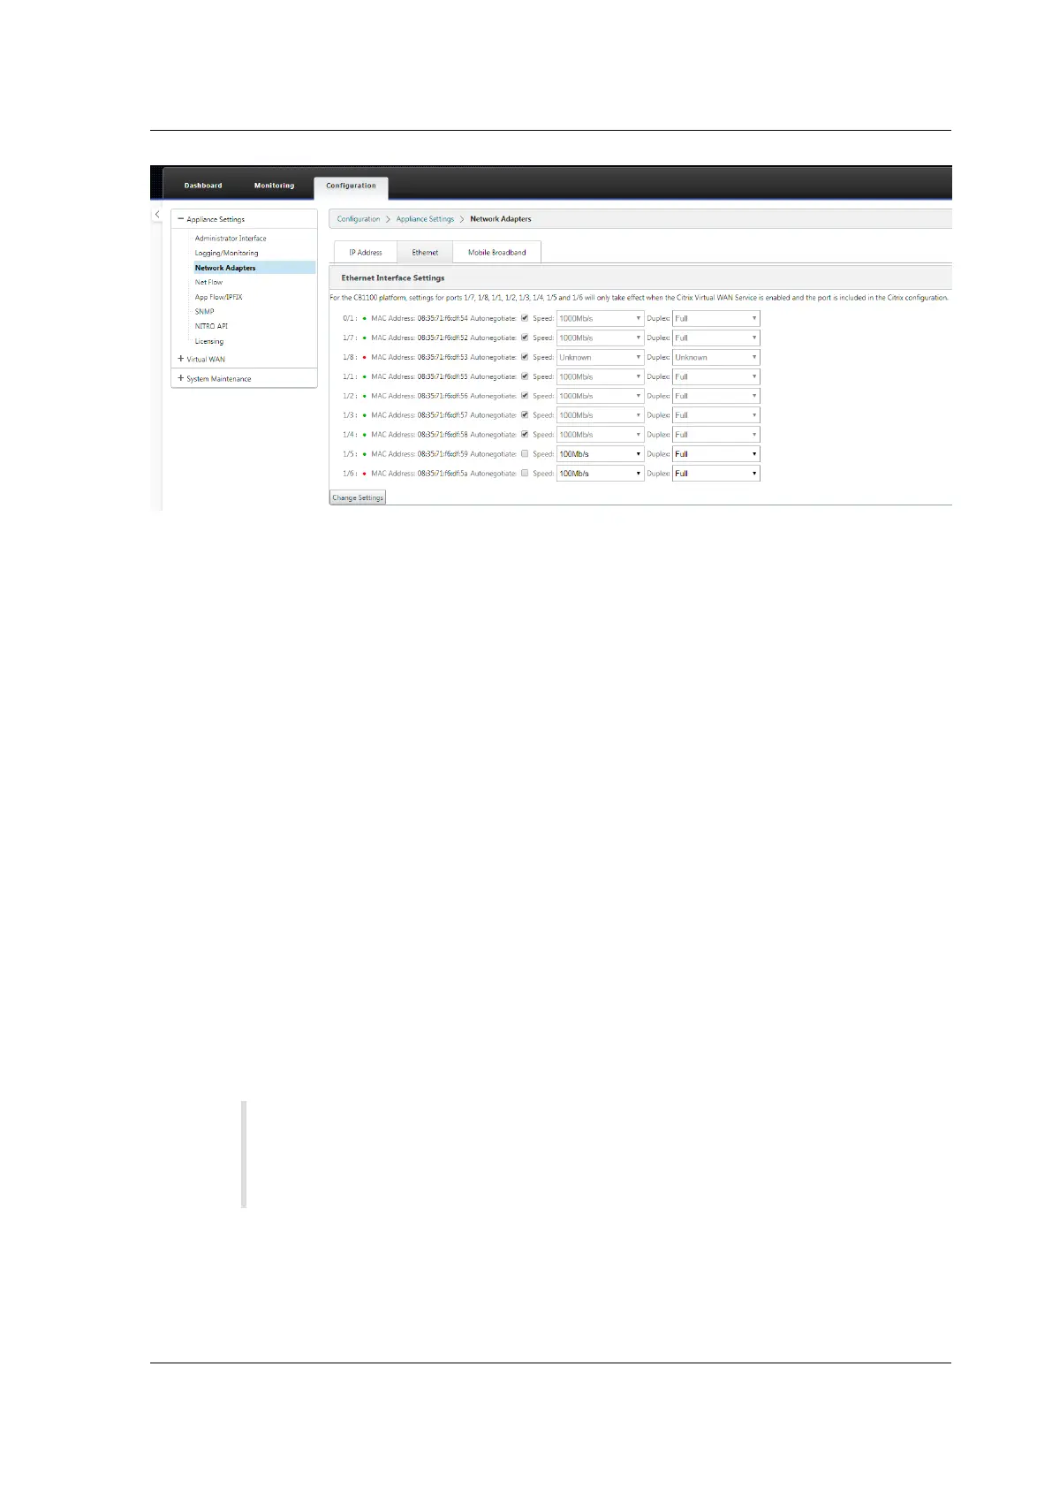Toggle Autonegotiate for port 1/2
The width and height of the screenshot is (1052, 1488).
pyautogui.click(x=525, y=396)
